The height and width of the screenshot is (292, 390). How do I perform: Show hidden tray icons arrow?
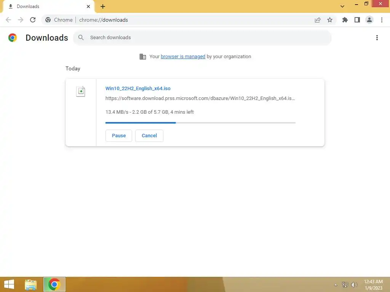(x=336, y=285)
